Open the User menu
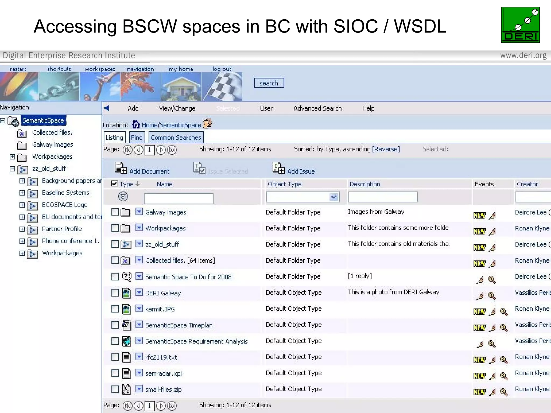The width and height of the screenshot is (551, 413). pyautogui.click(x=266, y=108)
